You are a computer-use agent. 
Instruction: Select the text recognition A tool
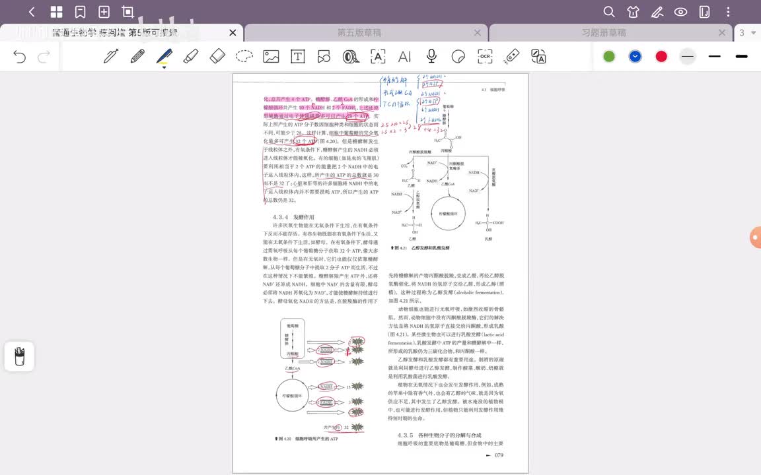378,56
